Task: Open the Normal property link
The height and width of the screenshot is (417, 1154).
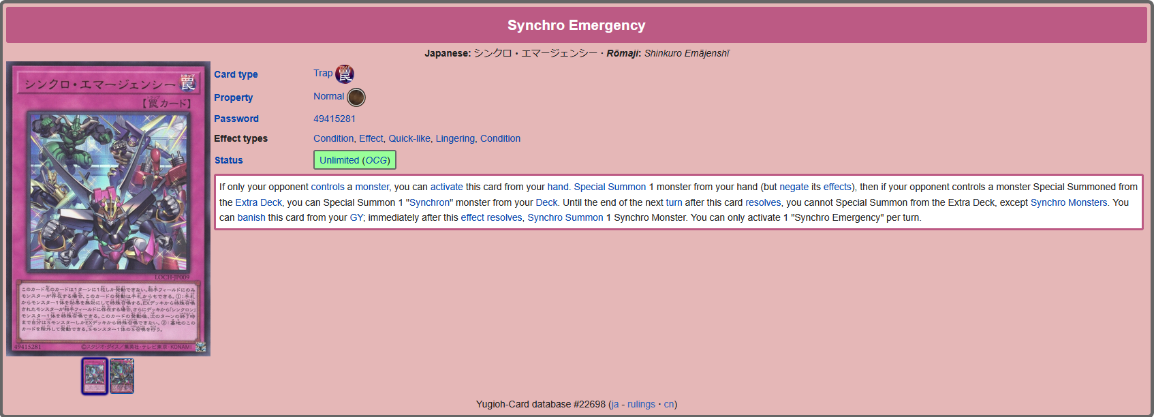Action: 328,96
